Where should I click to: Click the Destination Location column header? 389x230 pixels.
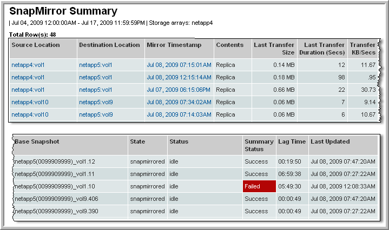point(110,45)
